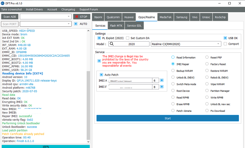Click the IMEI A check digit box
The image size is (245, 148).
click(x=156, y=80)
